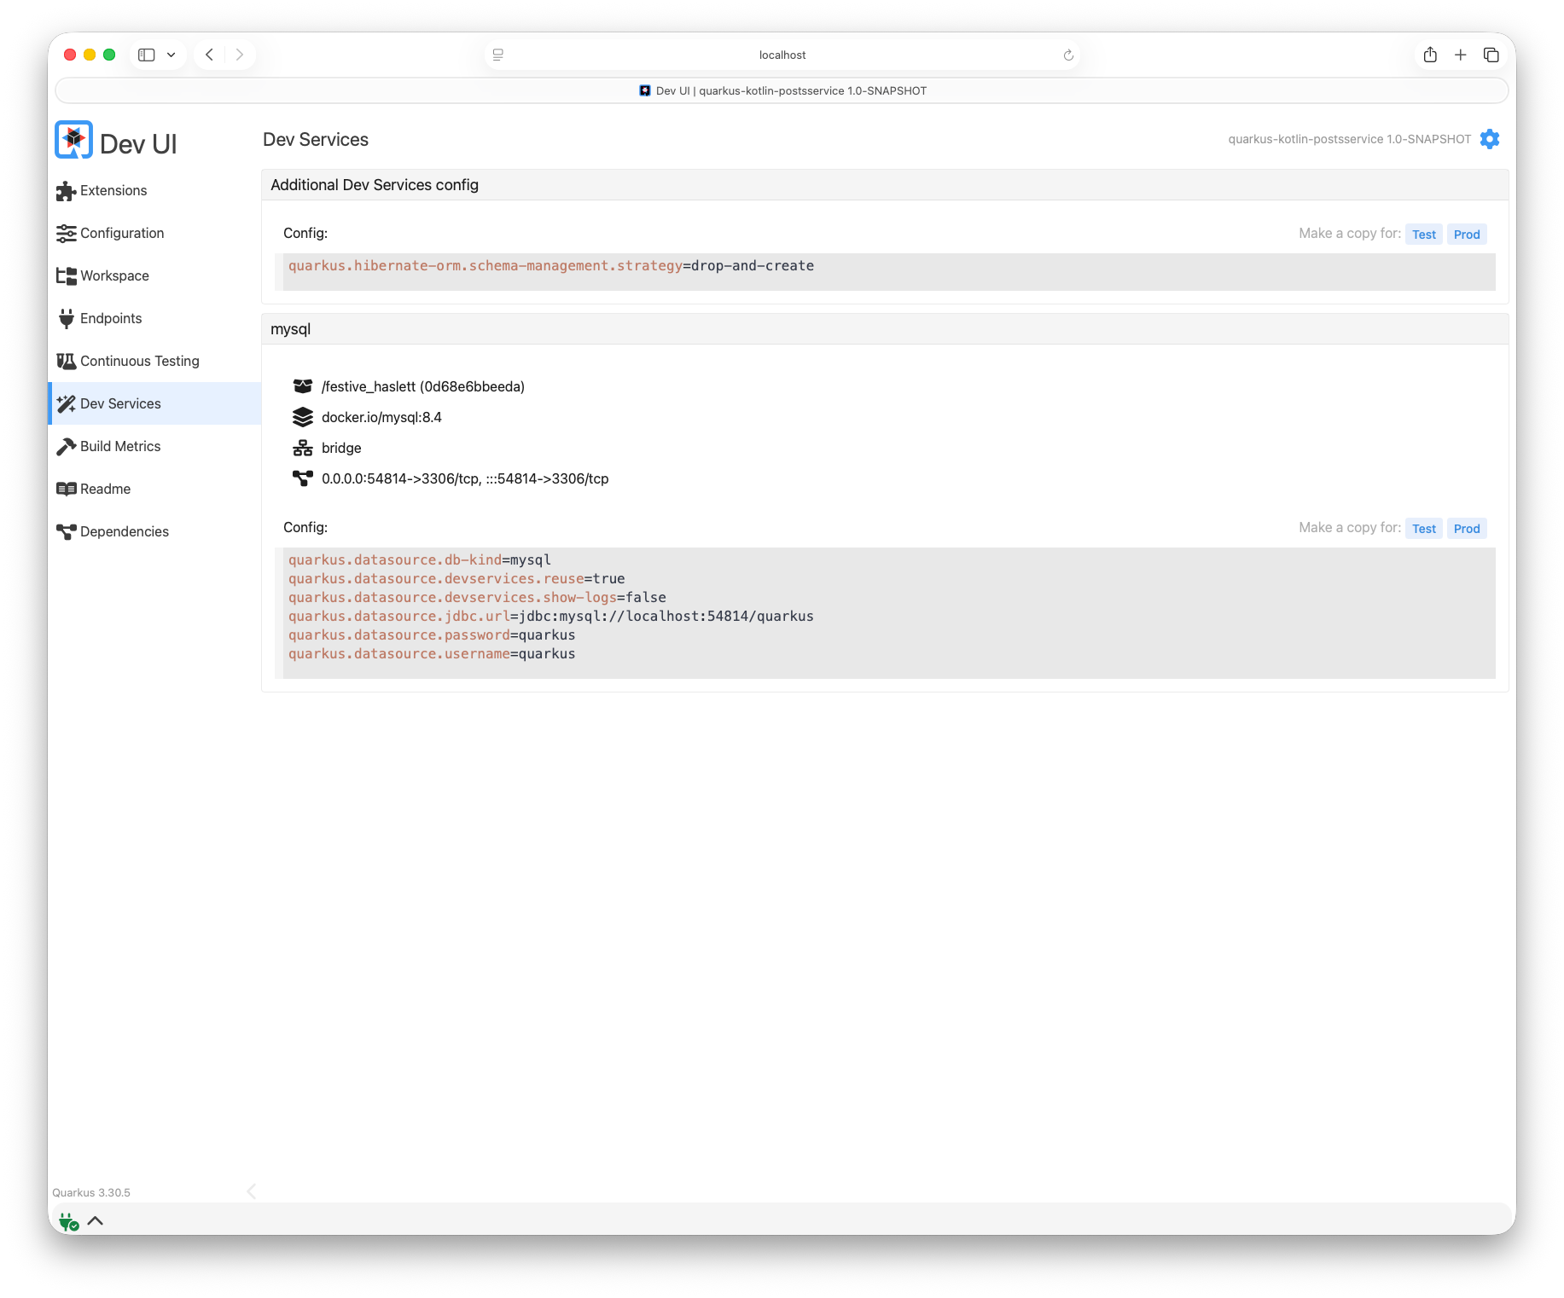Viewport: 1564px width, 1298px height.
Task: Show the tab overview
Action: [1491, 55]
